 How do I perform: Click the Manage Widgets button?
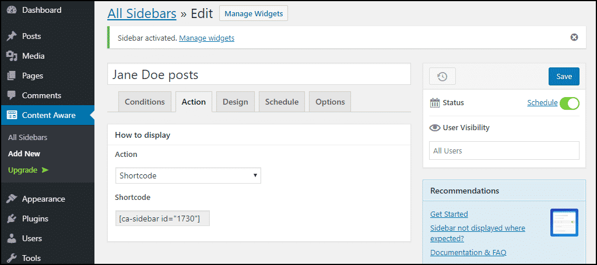point(254,14)
